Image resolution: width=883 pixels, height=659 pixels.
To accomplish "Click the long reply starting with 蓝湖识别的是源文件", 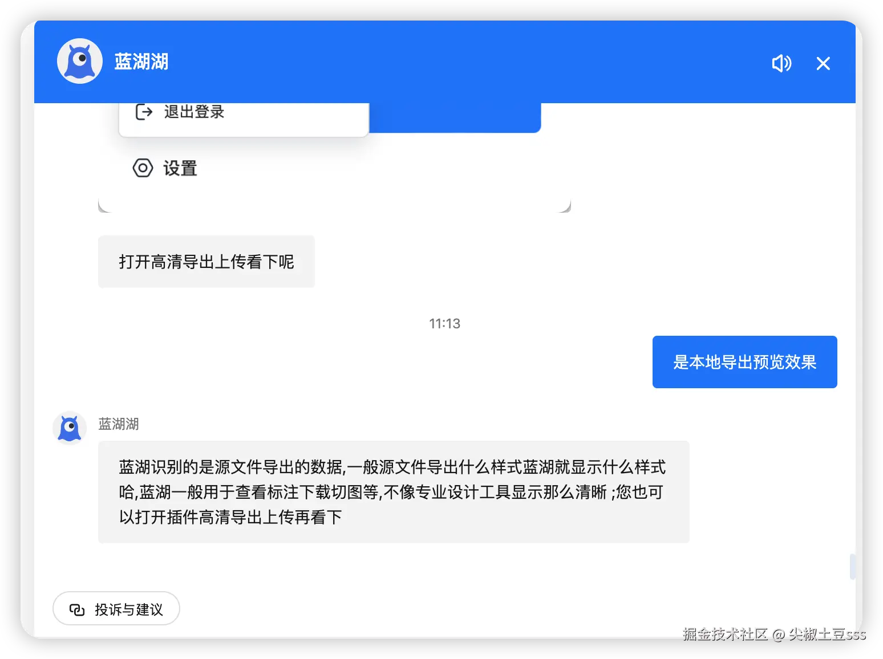I will point(394,492).
